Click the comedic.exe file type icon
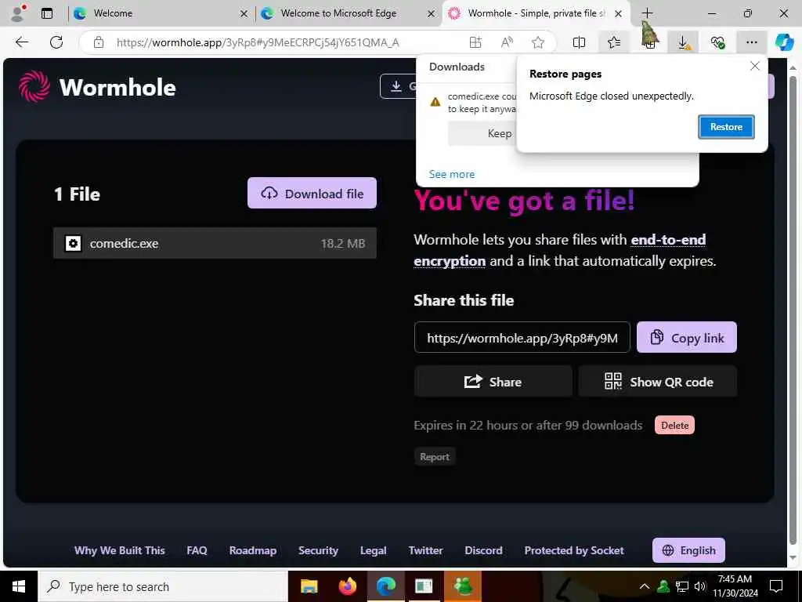Viewport: 802px width, 602px height. [x=73, y=243]
